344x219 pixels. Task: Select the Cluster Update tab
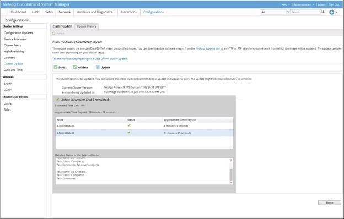pyautogui.click(x=62, y=26)
